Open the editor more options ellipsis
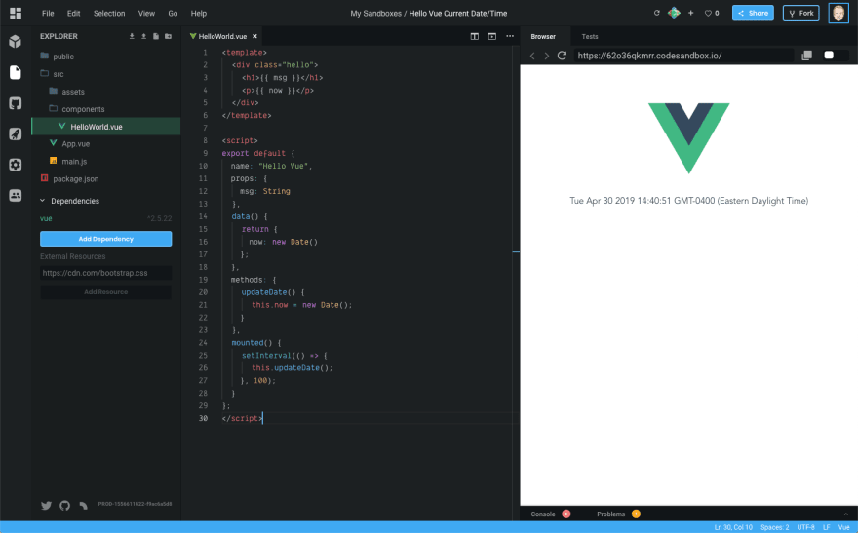The height and width of the screenshot is (533, 858). (x=510, y=36)
